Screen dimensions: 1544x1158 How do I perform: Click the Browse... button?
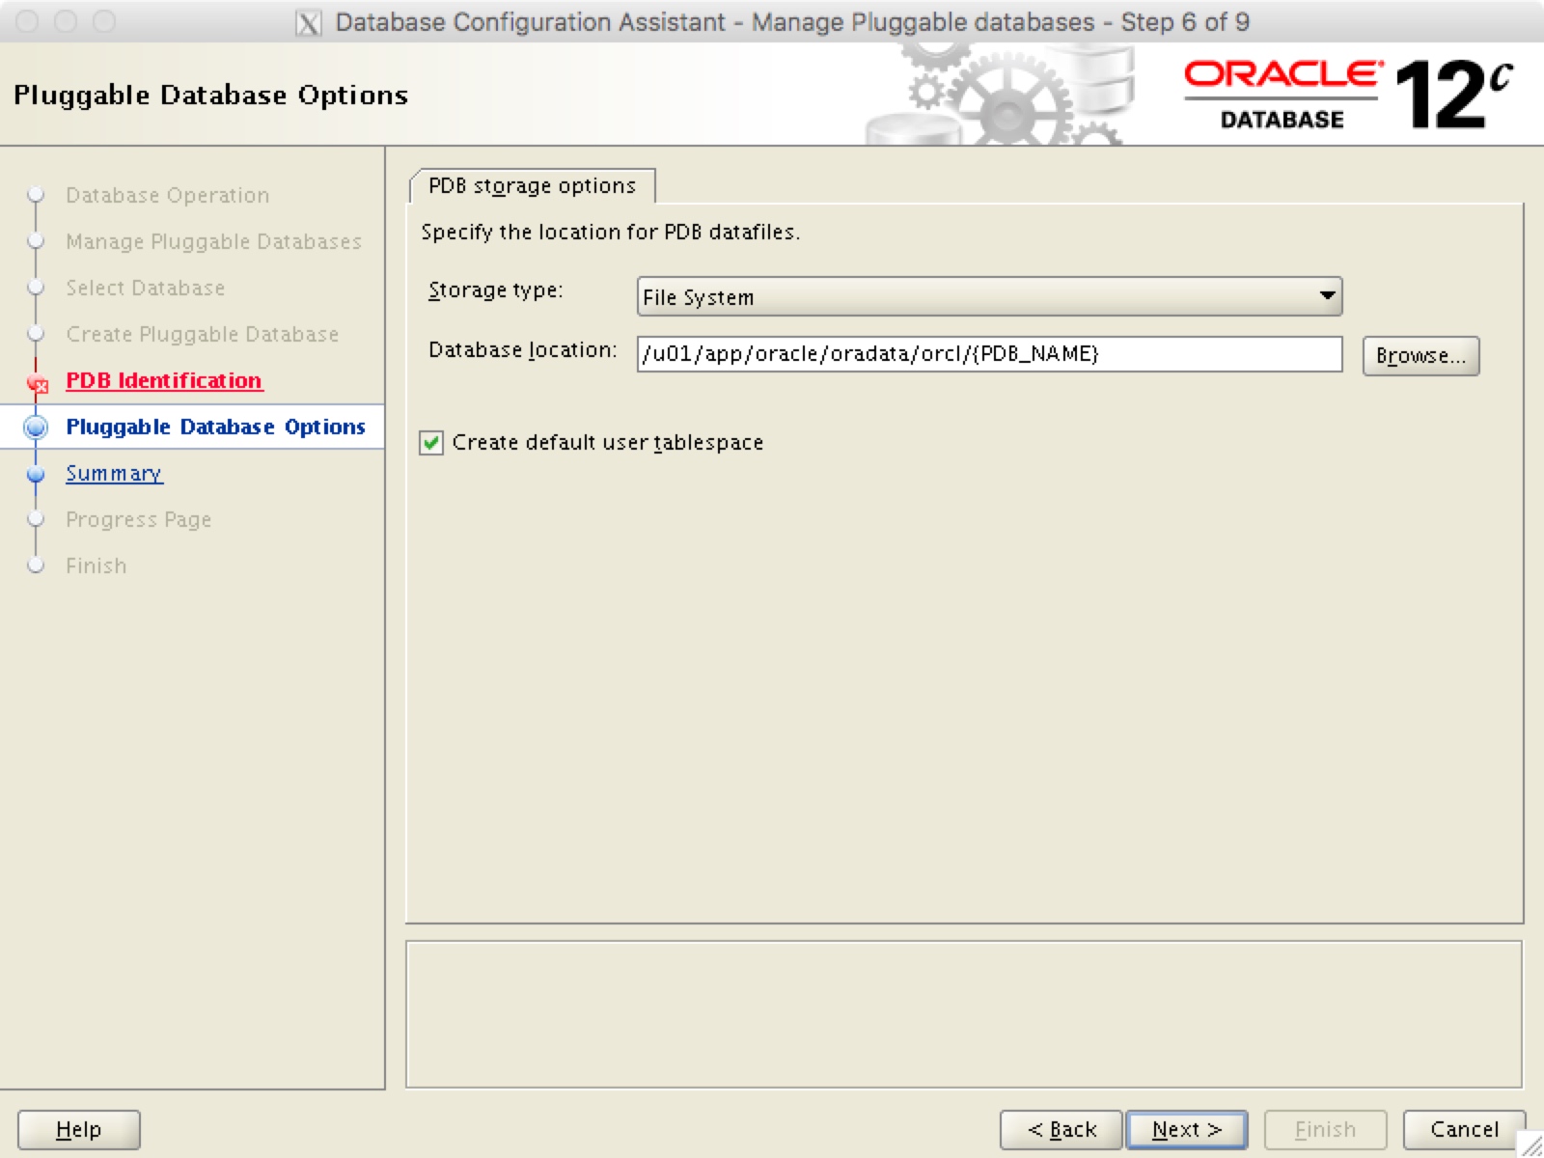click(x=1420, y=355)
